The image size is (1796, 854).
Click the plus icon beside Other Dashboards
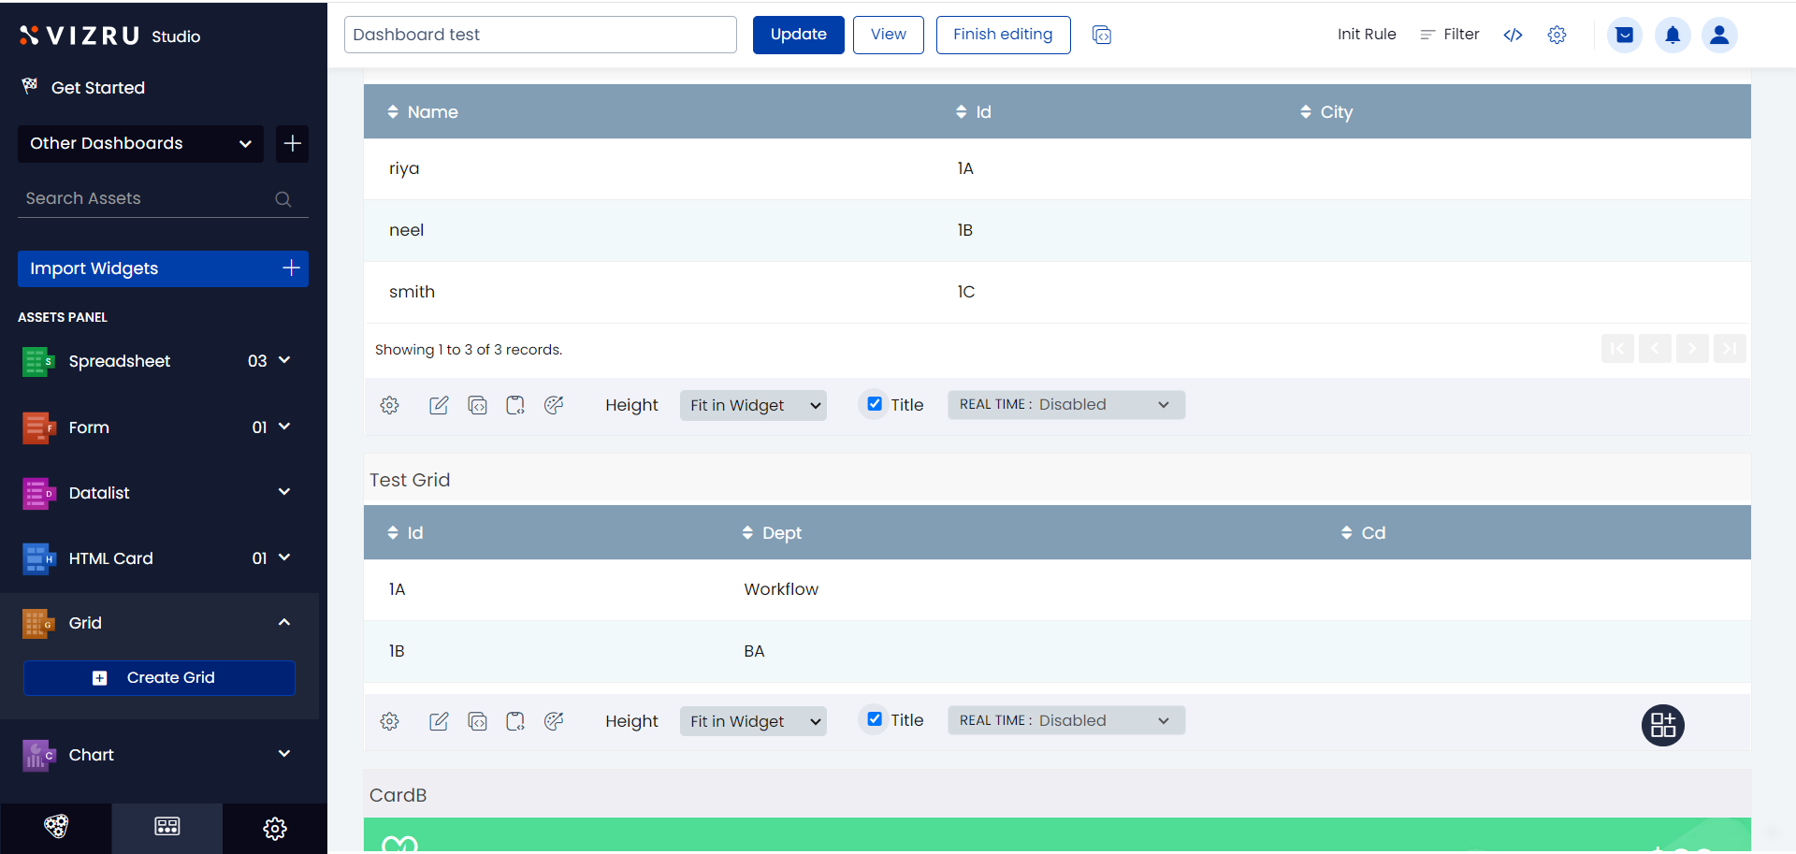coord(292,144)
